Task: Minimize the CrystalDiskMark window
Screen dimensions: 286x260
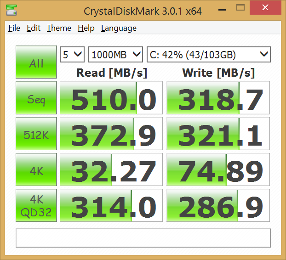Action: pyautogui.click(x=222, y=10)
